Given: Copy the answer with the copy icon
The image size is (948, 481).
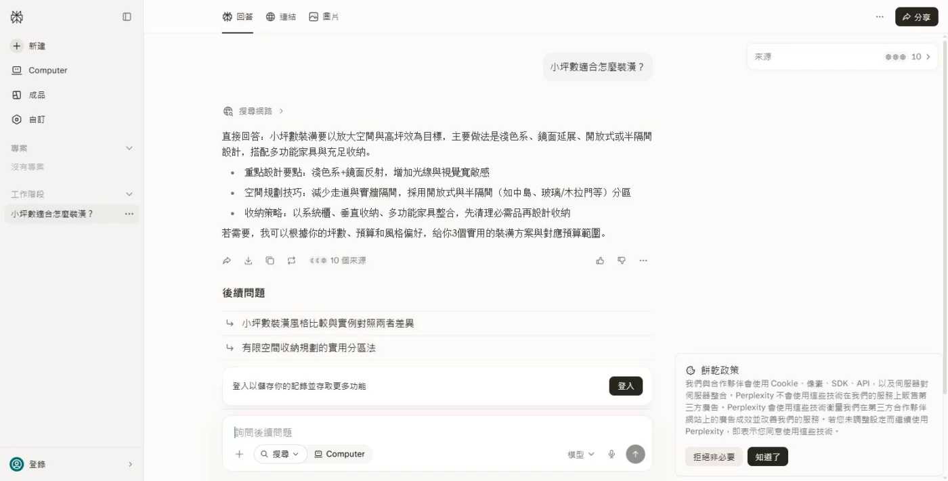Looking at the screenshot, I should pyautogui.click(x=270, y=260).
